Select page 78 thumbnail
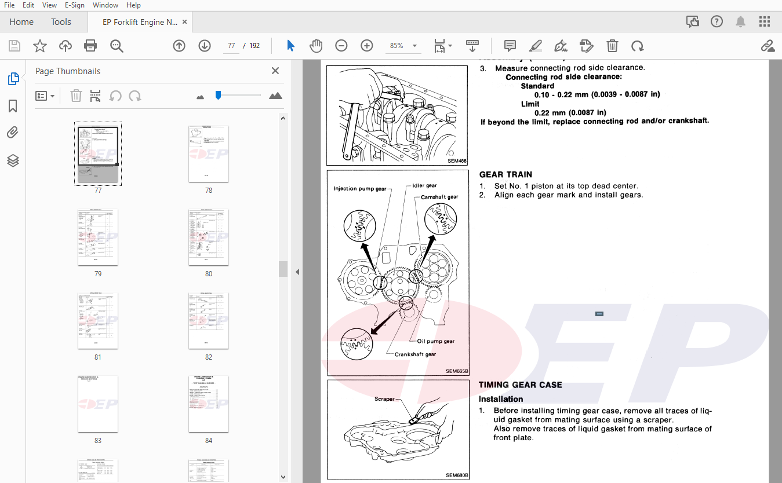The image size is (782, 483). point(209,154)
